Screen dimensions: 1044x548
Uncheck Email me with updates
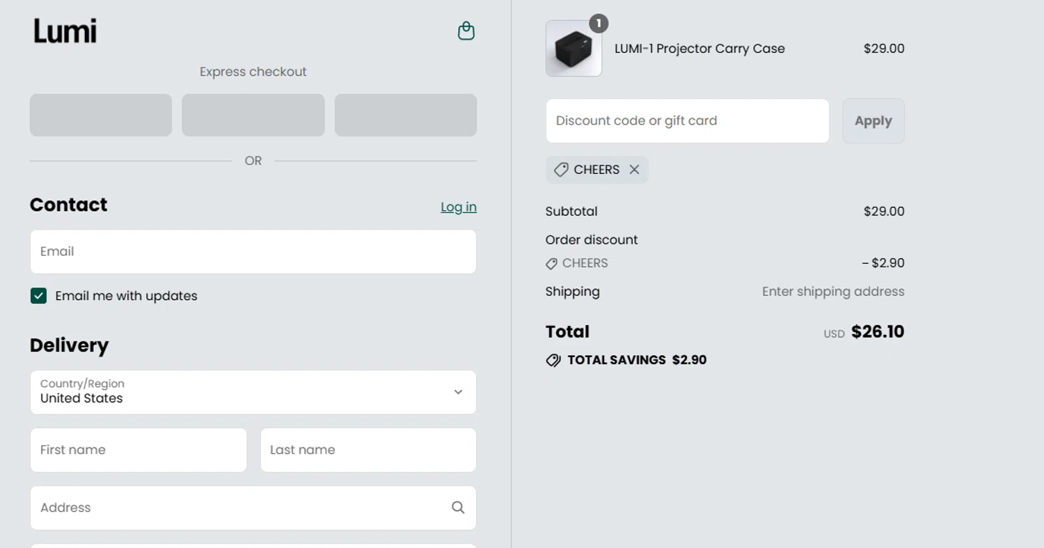click(38, 296)
